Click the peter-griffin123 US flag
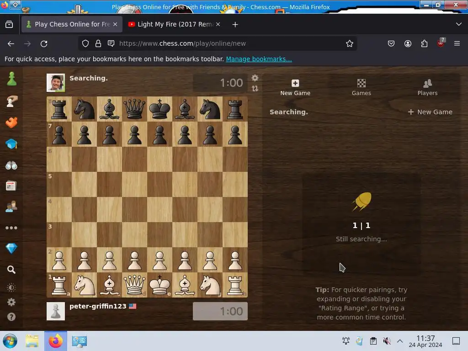 (x=133, y=306)
